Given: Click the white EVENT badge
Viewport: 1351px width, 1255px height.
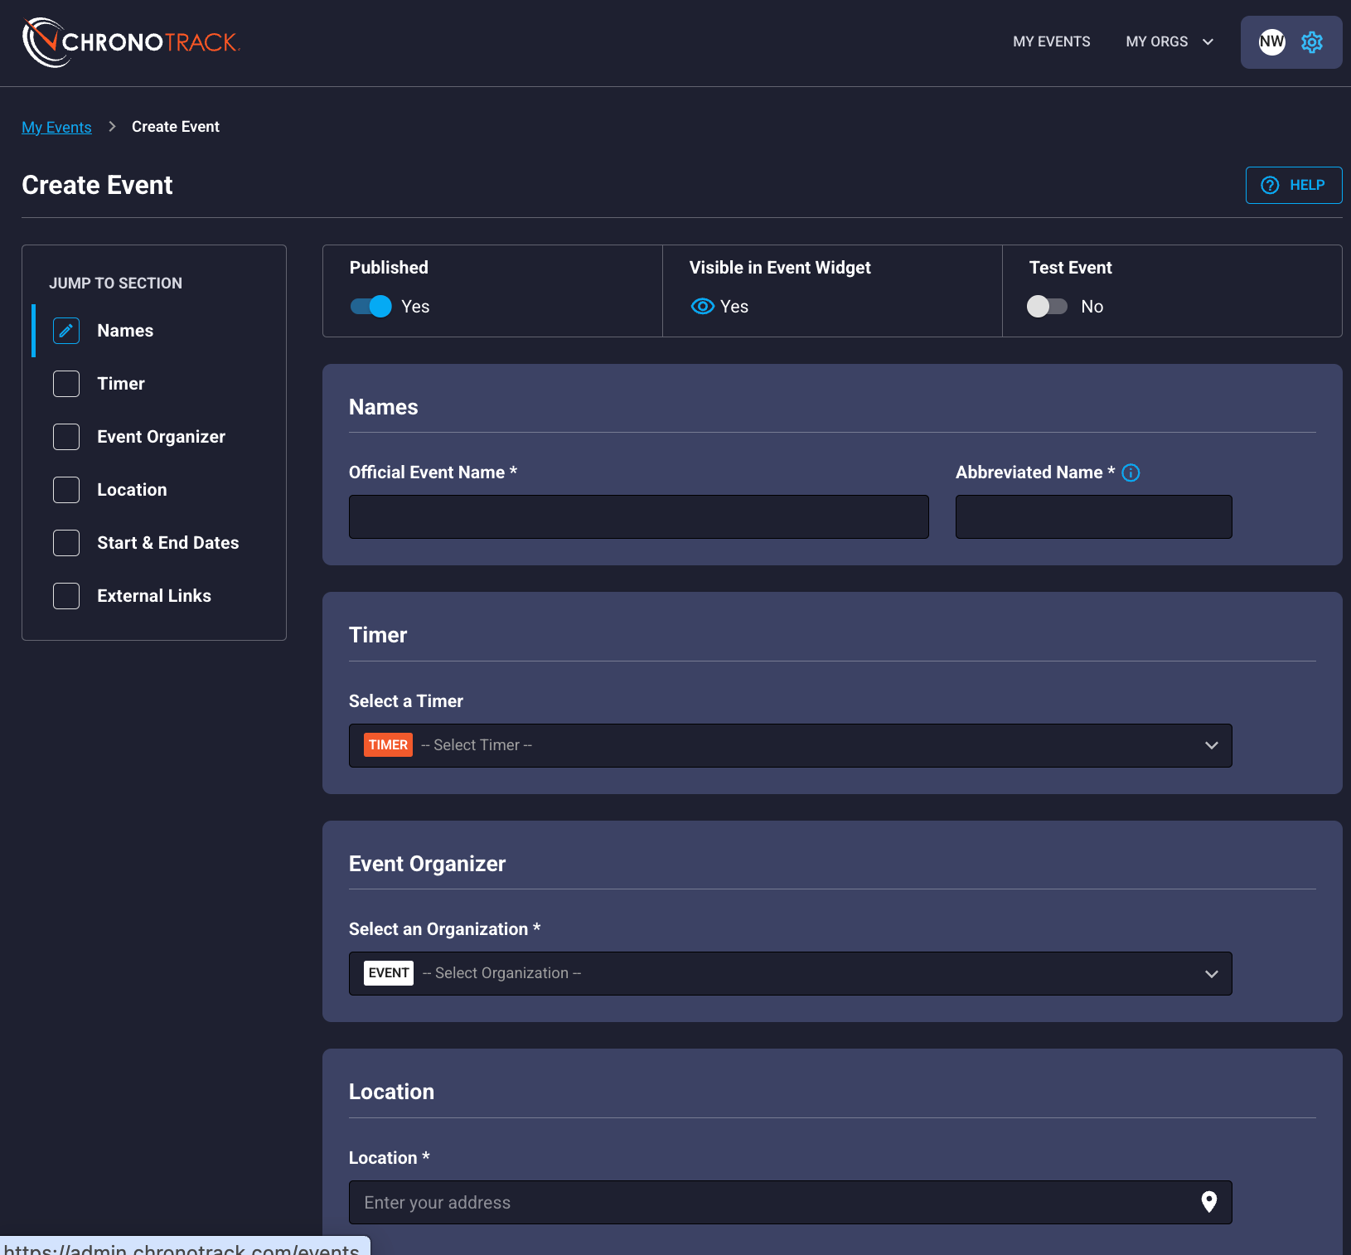Looking at the screenshot, I should click(389, 973).
